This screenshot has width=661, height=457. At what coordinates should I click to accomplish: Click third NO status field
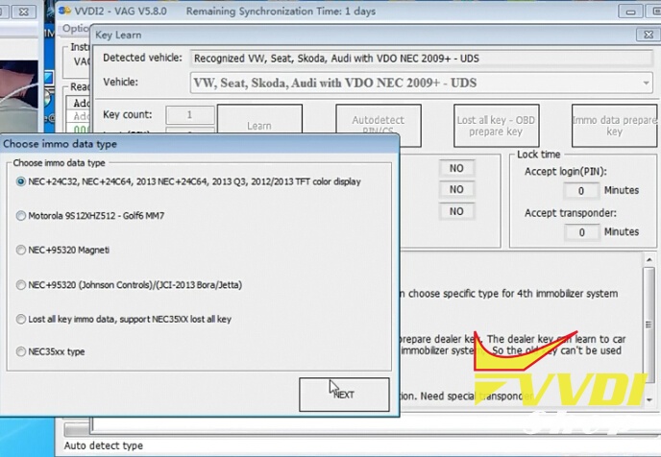pyautogui.click(x=456, y=211)
